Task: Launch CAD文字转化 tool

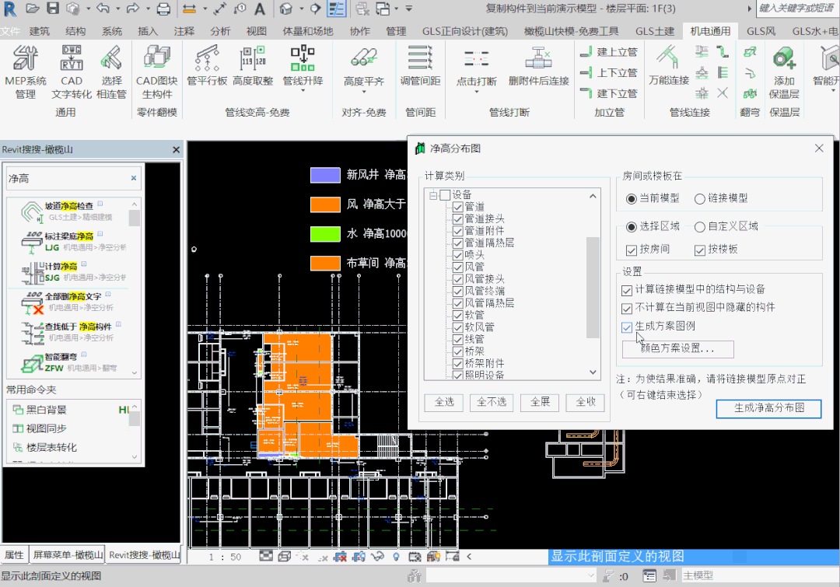Action: coord(72,72)
